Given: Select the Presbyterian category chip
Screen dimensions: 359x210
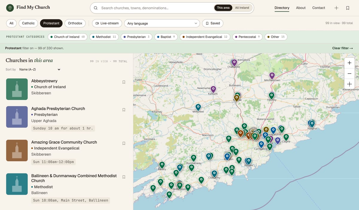Looking at the screenshot, I should tap(136, 37).
